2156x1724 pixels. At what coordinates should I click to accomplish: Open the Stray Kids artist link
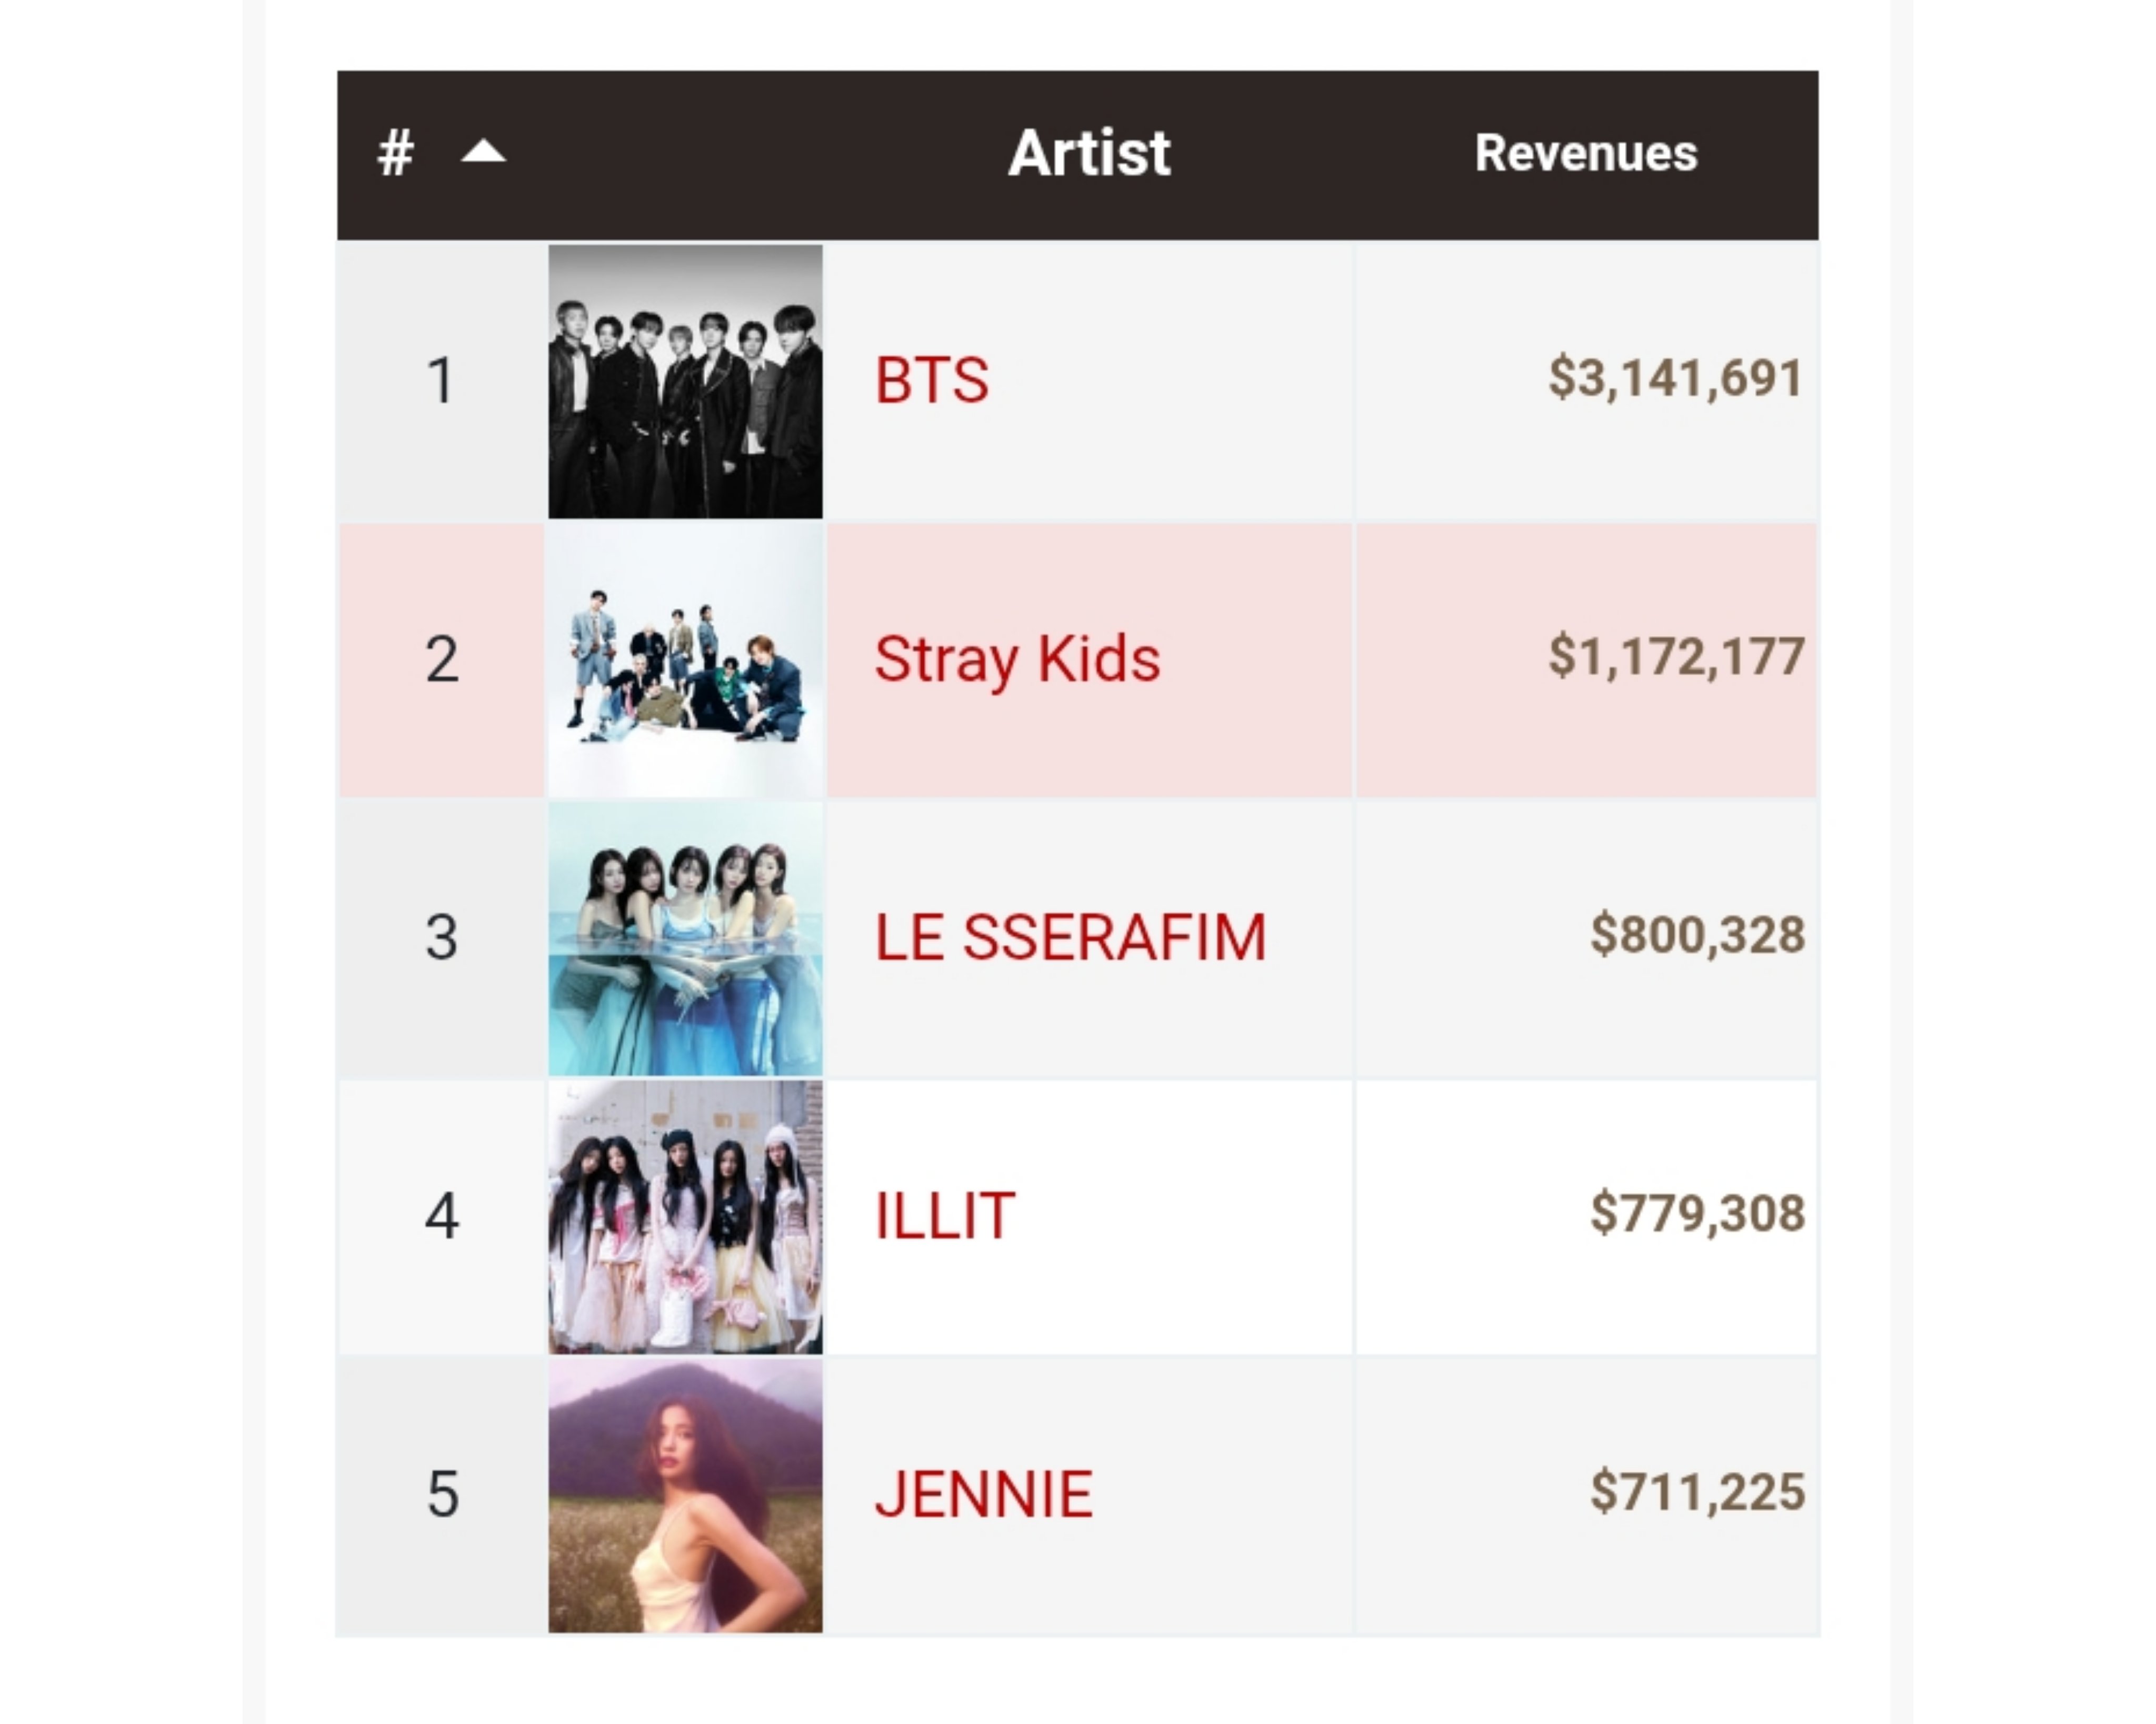coord(1017,660)
